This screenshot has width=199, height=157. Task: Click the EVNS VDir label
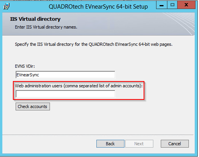click(25, 66)
